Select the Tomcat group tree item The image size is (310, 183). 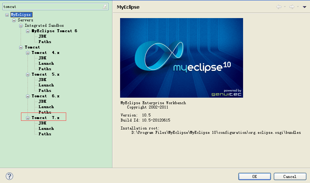point(32,47)
